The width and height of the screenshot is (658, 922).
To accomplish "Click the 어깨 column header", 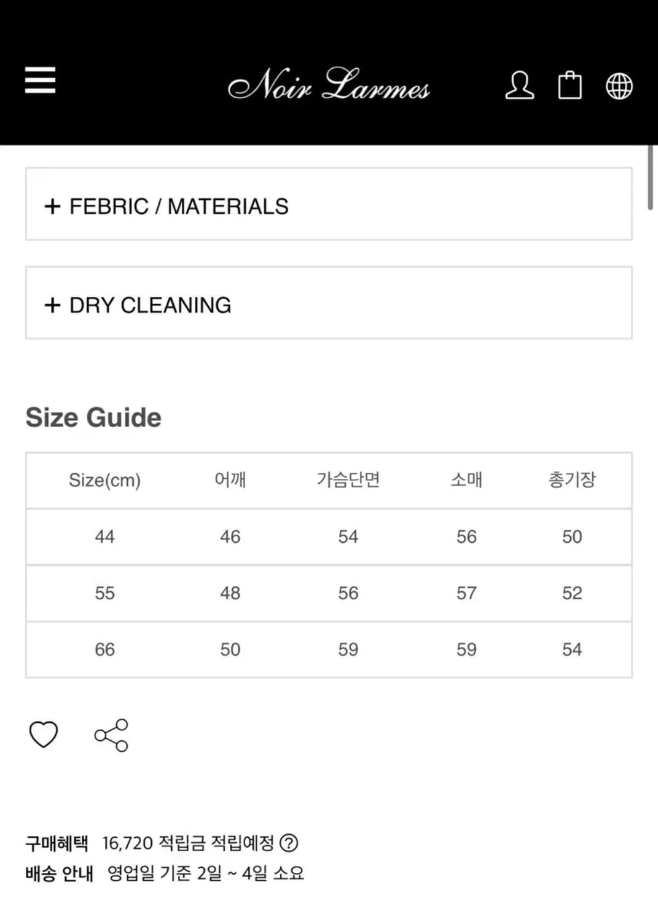I will [x=230, y=480].
